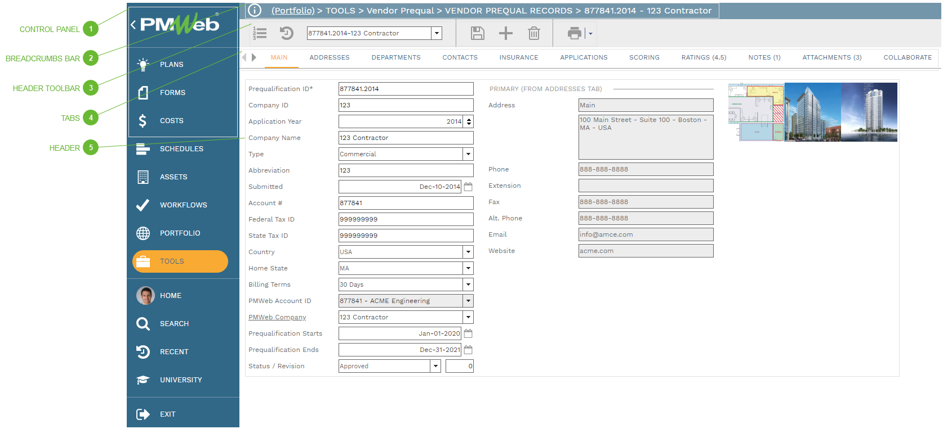Viewport: 943px width, 429px height.
Task: Click the info icon in breadcrumbs bar
Action: pos(255,10)
